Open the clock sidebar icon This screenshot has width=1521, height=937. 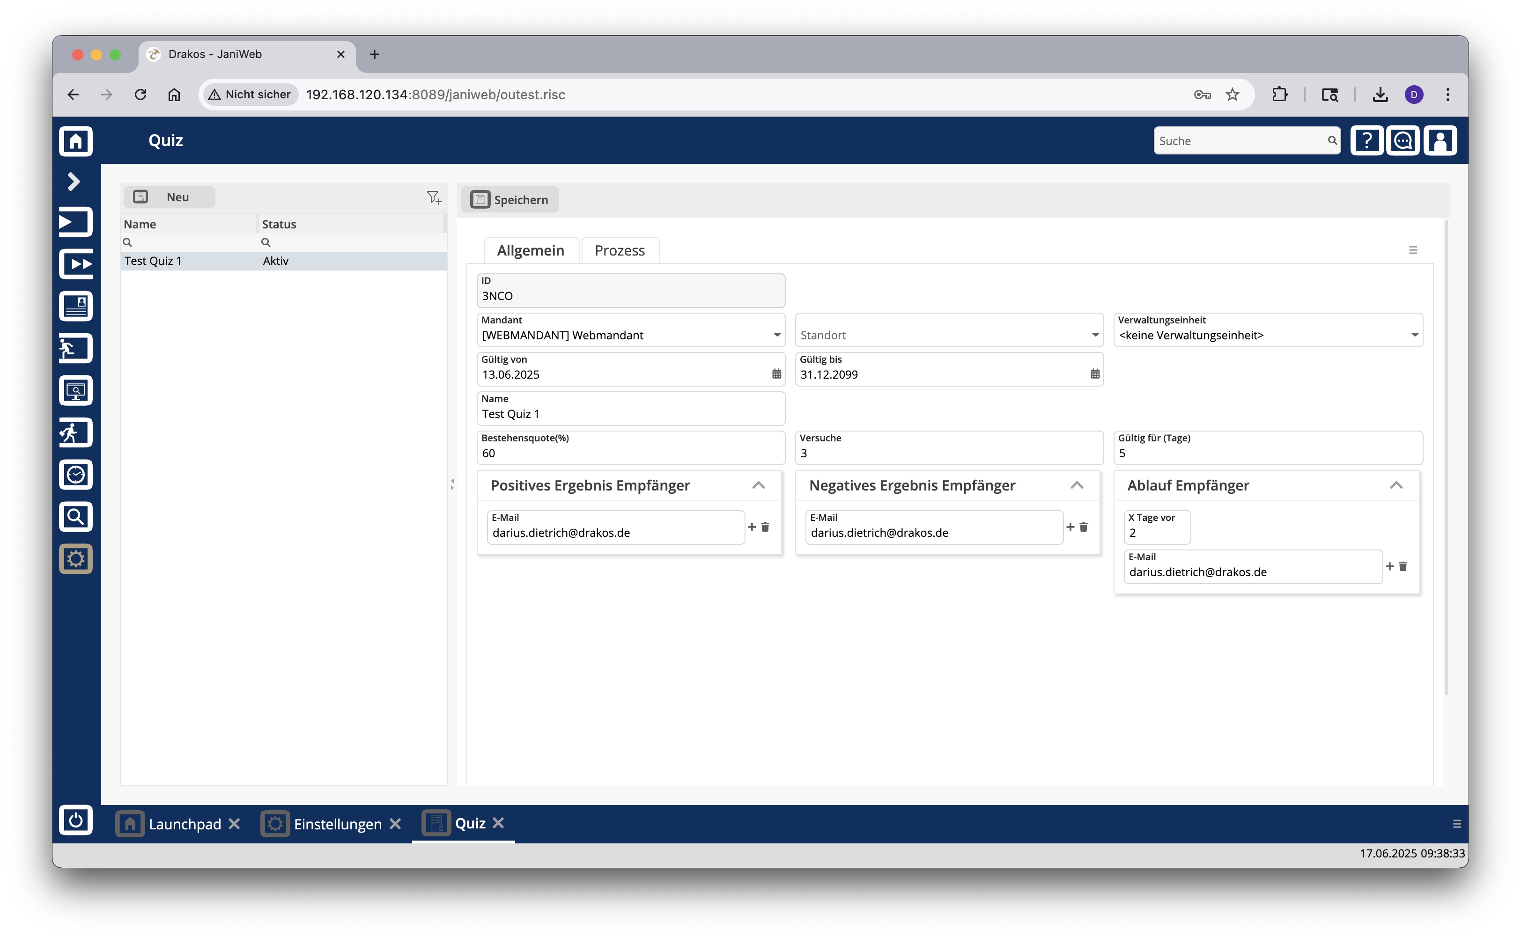pyautogui.click(x=76, y=476)
